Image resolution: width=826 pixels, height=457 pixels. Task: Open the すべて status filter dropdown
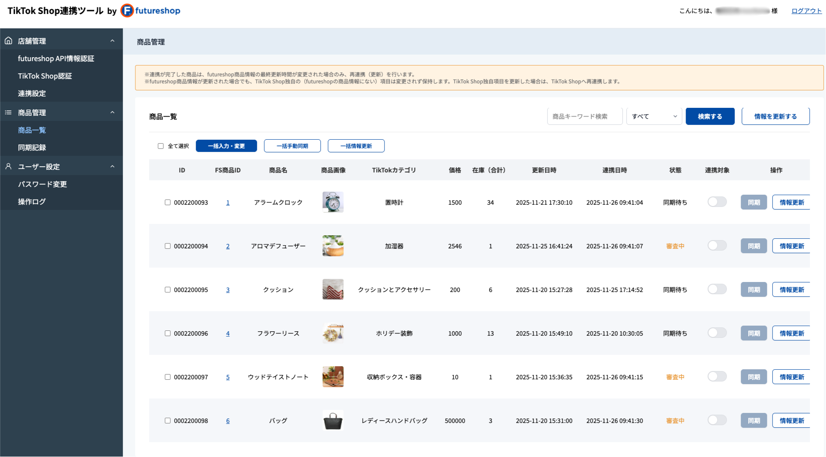(x=654, y=116)
